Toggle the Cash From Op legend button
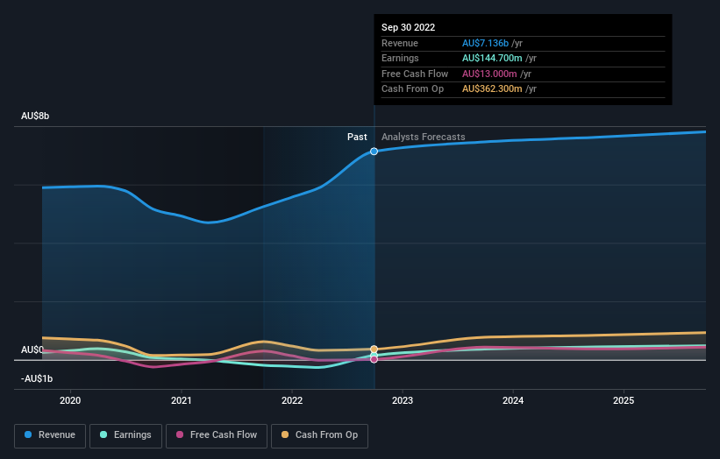 319,435
